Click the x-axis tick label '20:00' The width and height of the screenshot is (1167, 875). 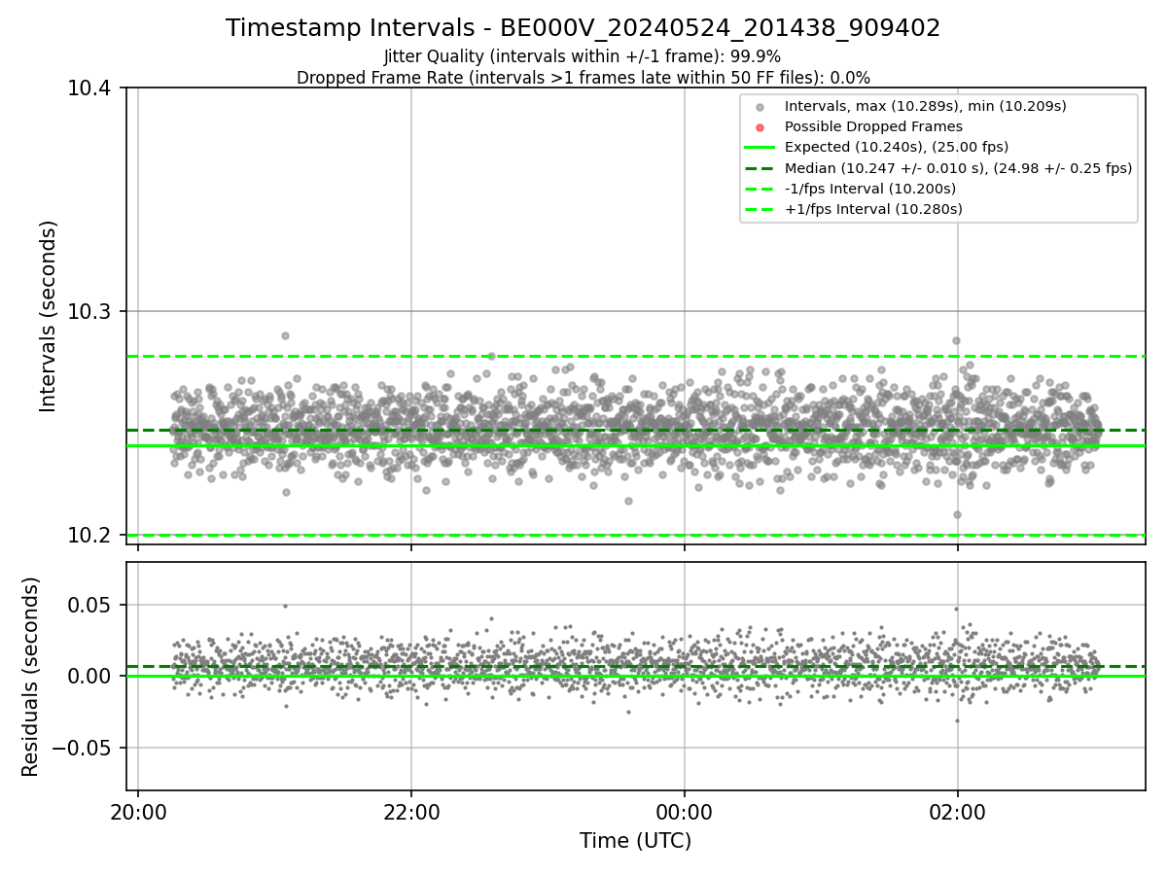(x=138, y=812)
